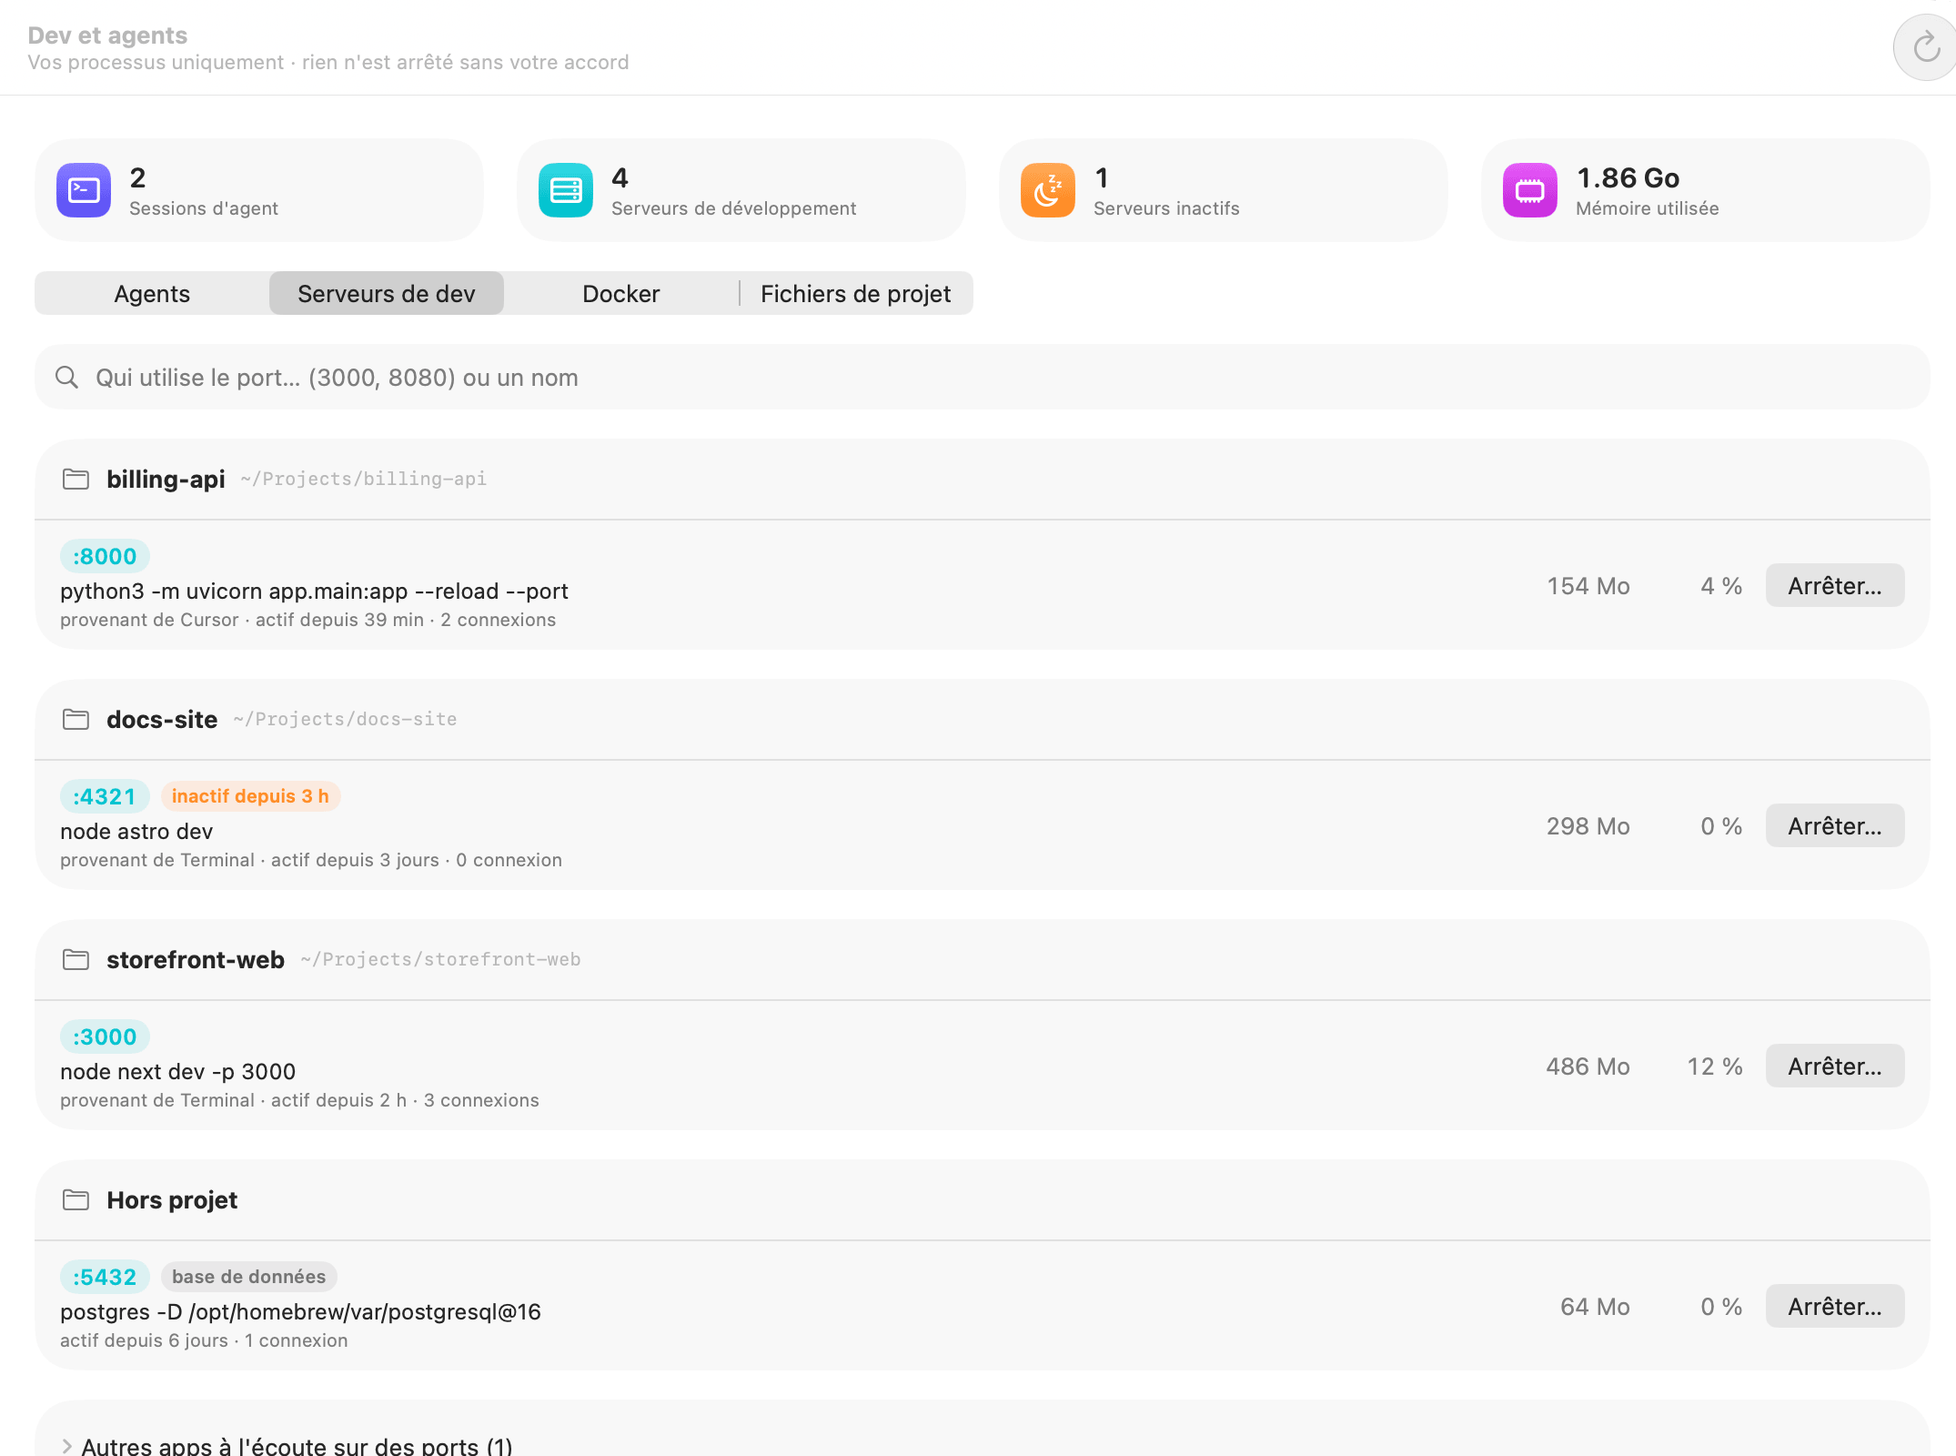Click the inactive servers moon icon

coord(1048,190)
